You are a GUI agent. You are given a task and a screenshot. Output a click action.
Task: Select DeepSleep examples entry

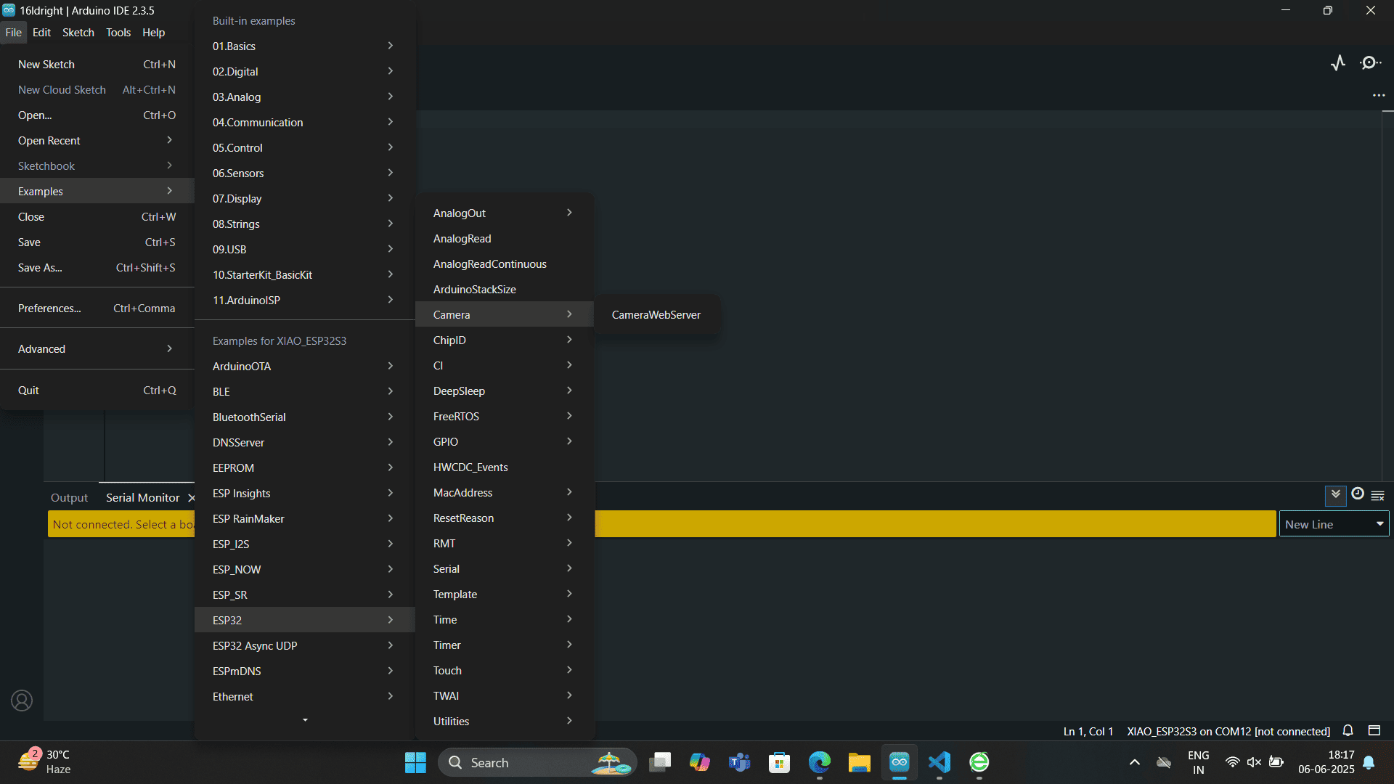tap(505, 391)
